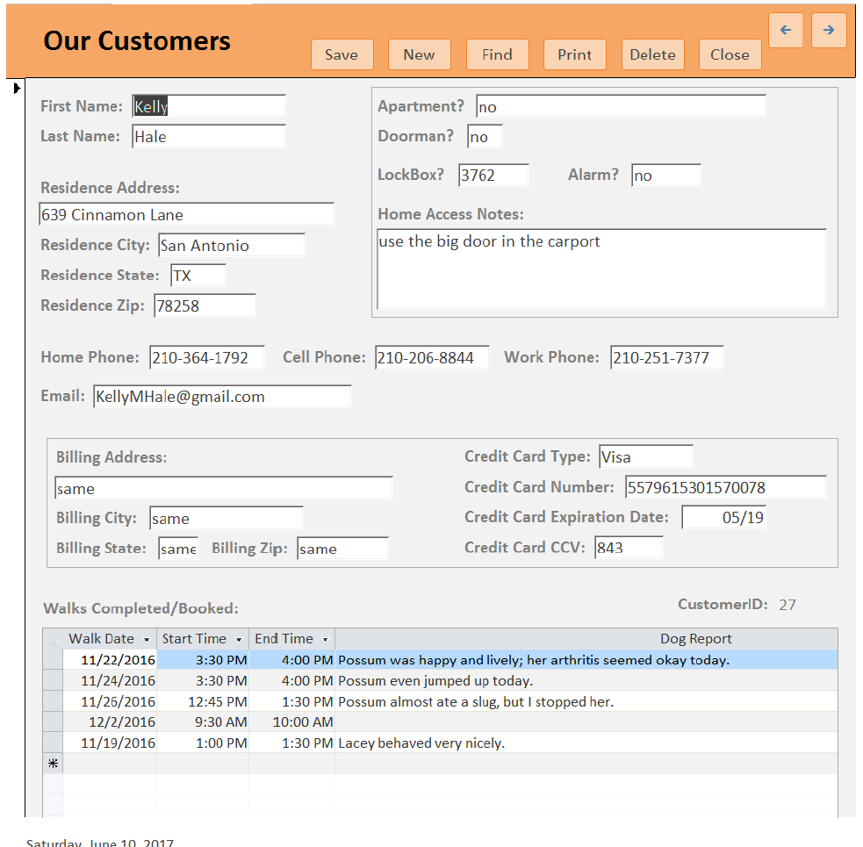Close the Our Customers form
The image size is (863, 847).
pos(730,54)
